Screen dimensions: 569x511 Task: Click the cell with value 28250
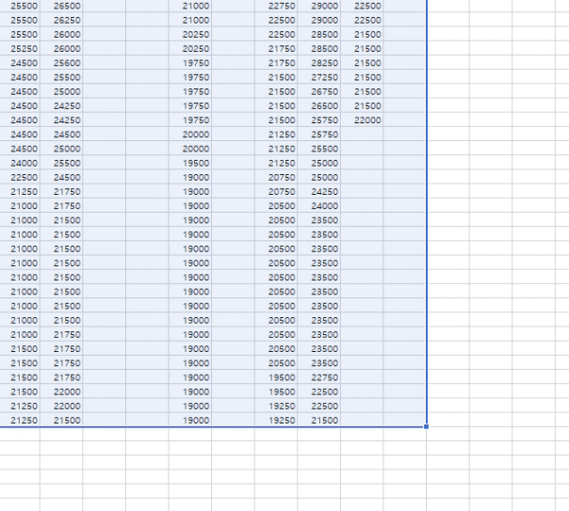(x=319, y=63)
